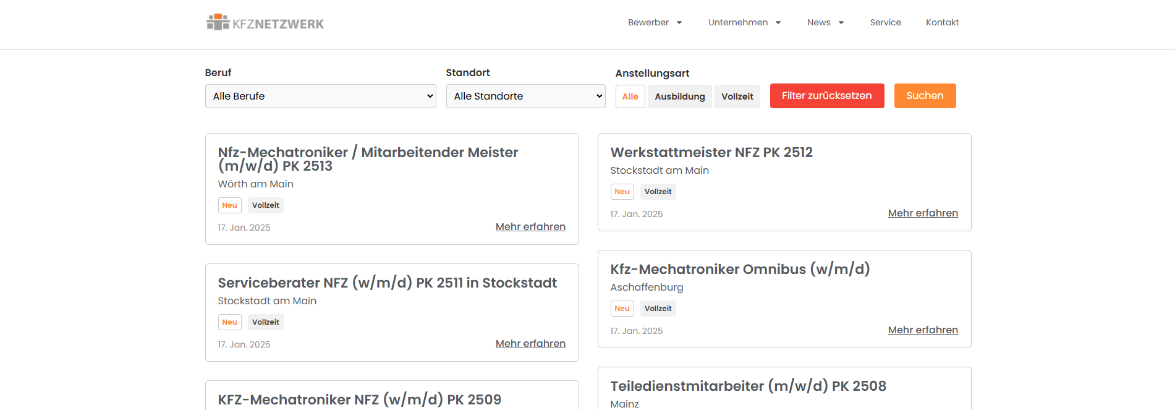
Task: Click the Teiledienstmitarbeiter PK 2508 job title
Action: (748, 387)
